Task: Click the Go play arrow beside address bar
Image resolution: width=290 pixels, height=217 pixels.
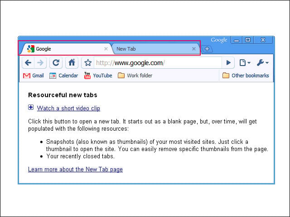Action: 228,63
